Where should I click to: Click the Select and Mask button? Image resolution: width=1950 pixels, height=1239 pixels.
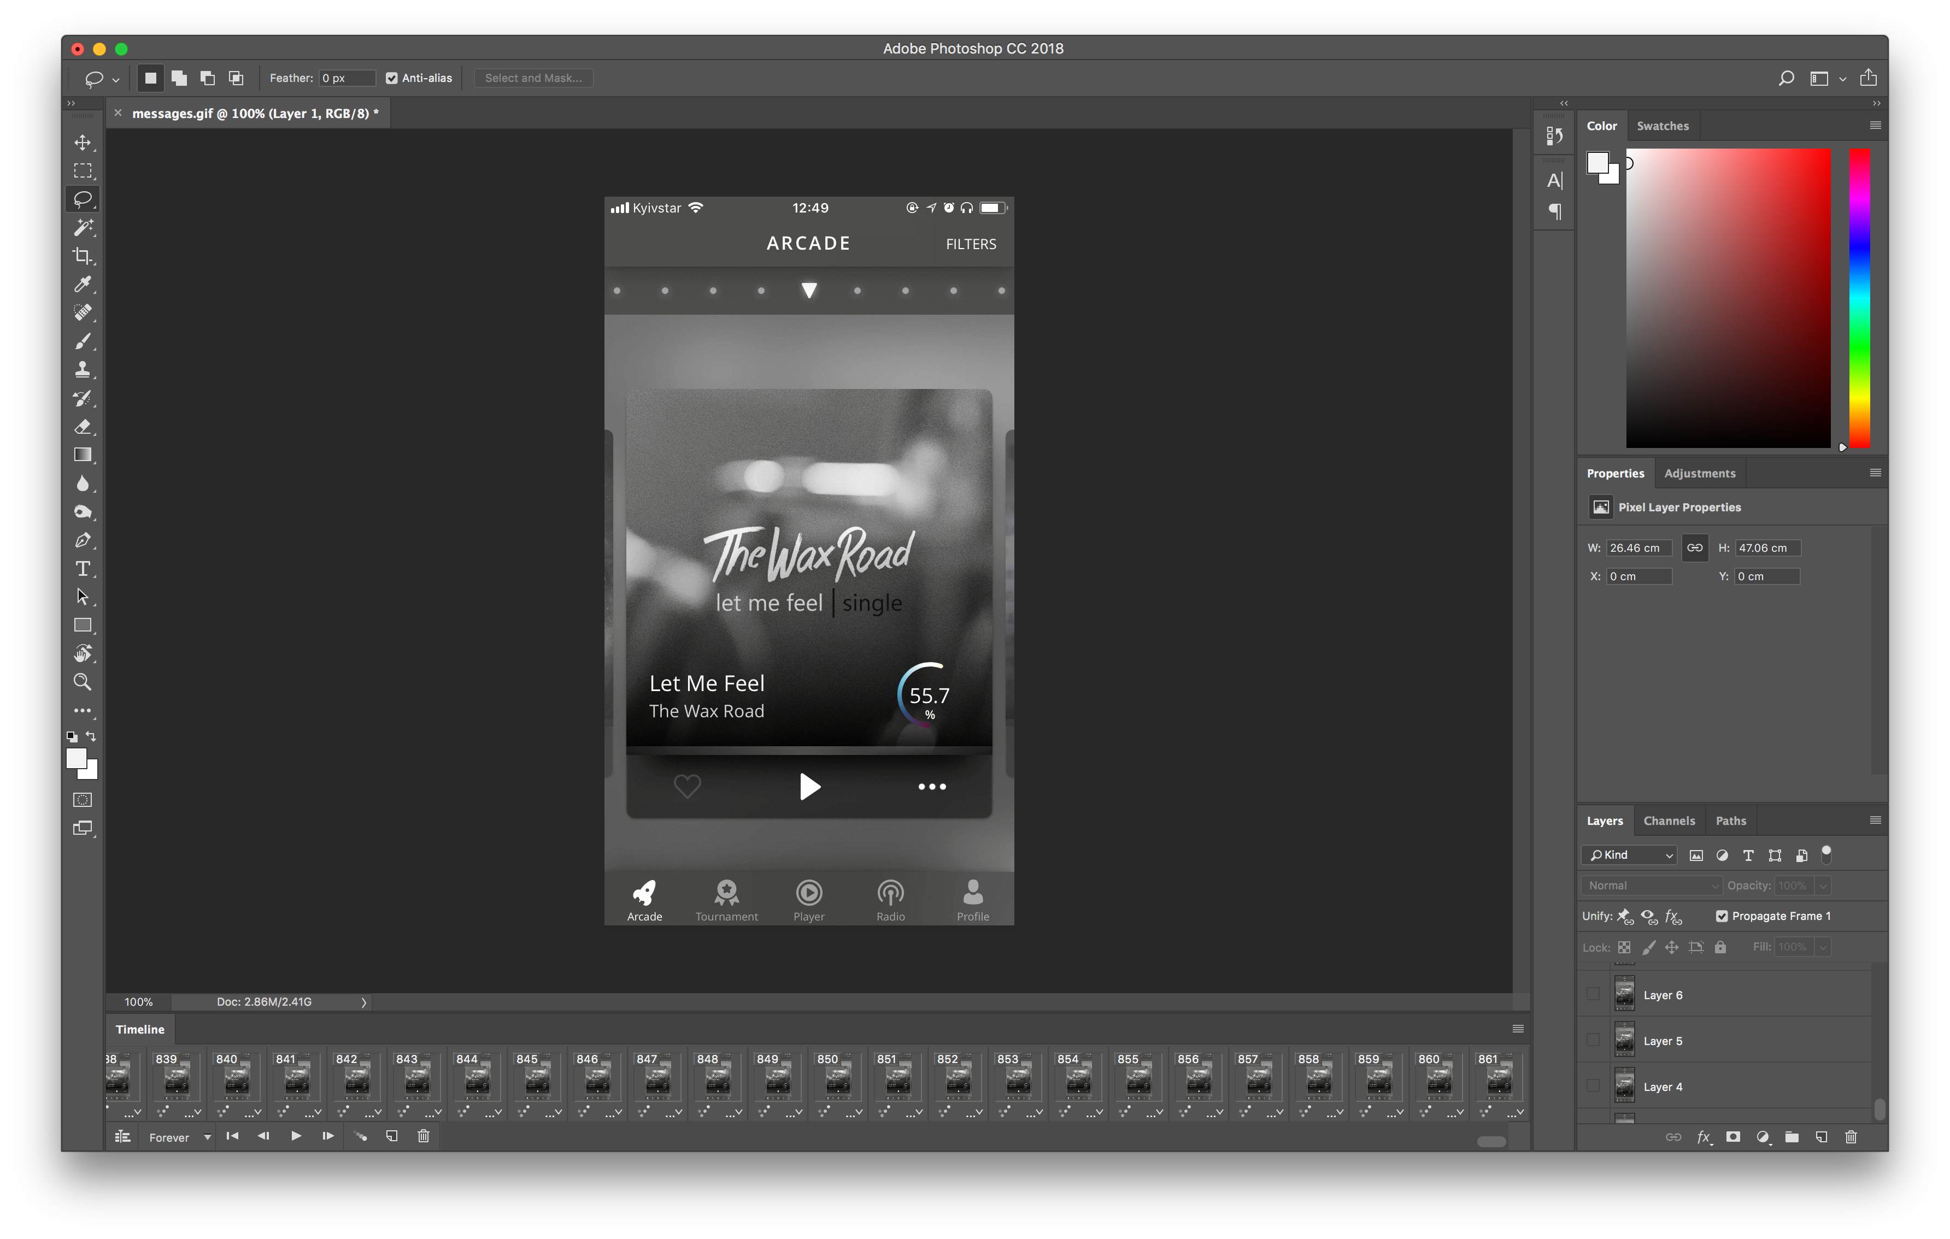tap(533, 79)
